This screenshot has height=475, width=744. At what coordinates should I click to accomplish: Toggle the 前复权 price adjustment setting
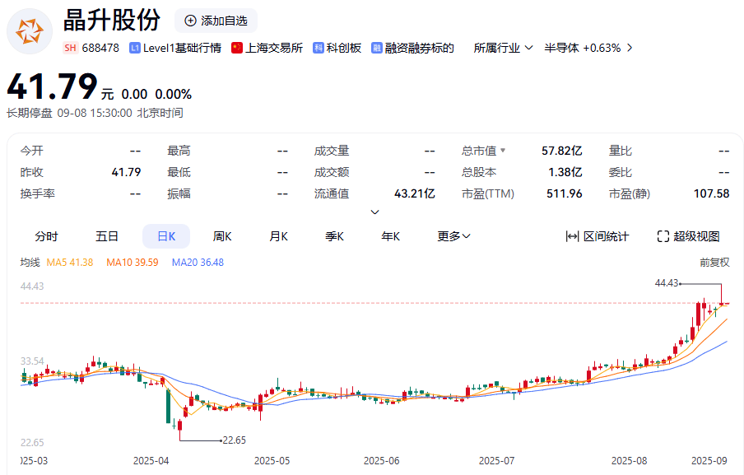714,263
